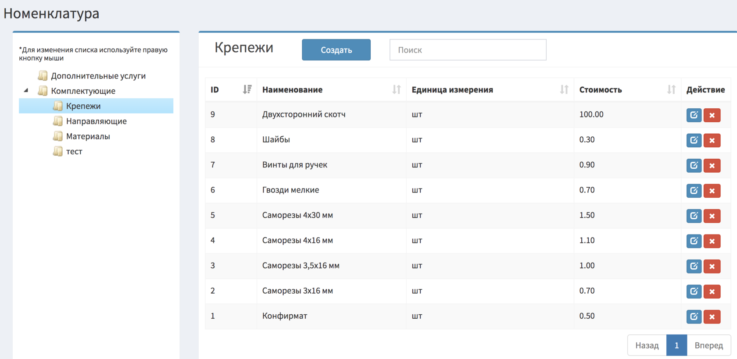Click the Шайбы name cell
737x359 pixels.
(x=331, y=140)
